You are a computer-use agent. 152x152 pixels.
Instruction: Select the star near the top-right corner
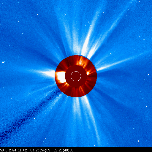(139, 1)
